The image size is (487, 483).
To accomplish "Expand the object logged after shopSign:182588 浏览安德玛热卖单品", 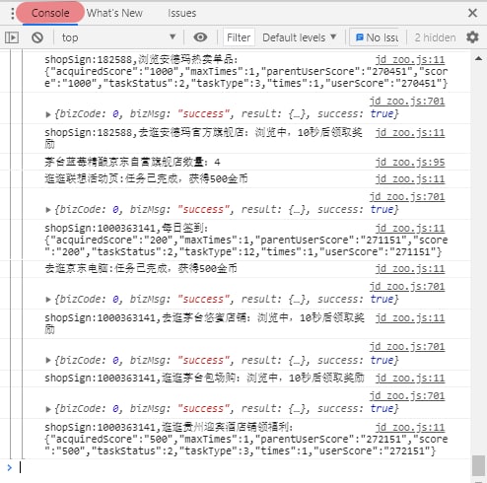I will click(48, 114).
